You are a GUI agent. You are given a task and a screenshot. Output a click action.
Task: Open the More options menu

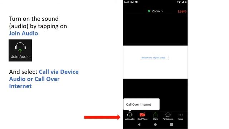click(x=181, y=116)
